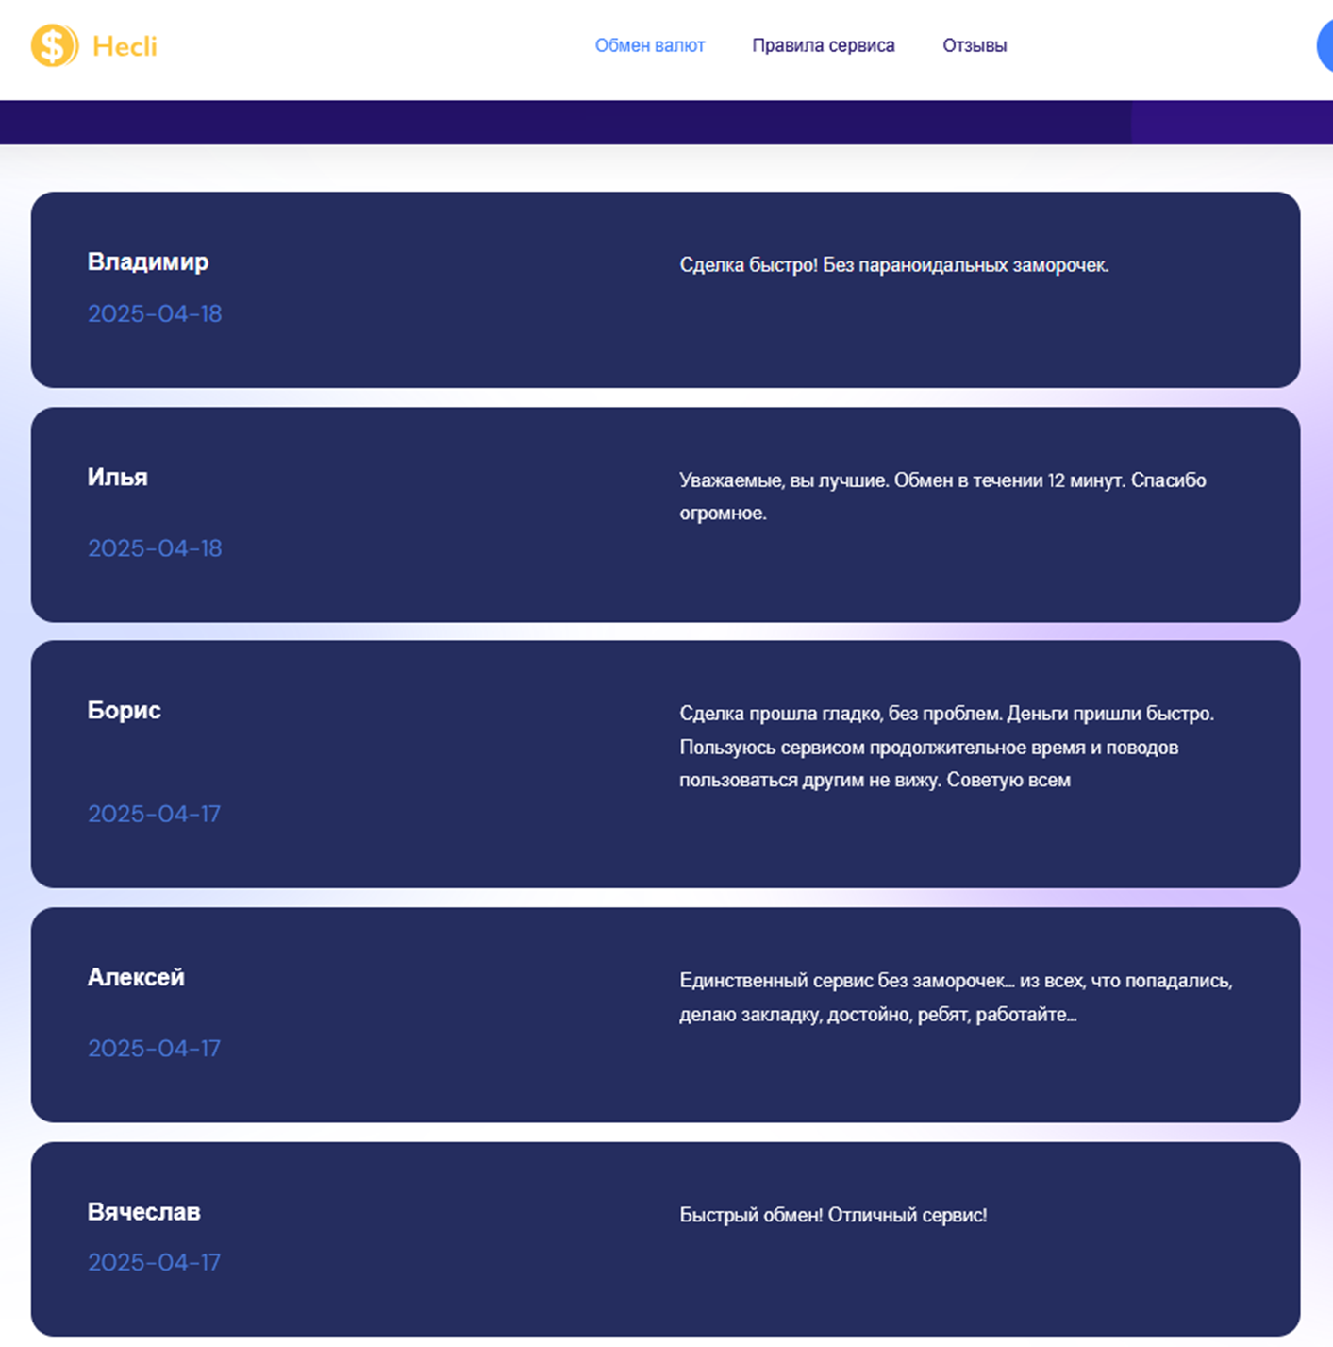This screenshot has width=1333, height=1347.
Task: Select reviewer name Вячеслав
Action: point(144,1211)
